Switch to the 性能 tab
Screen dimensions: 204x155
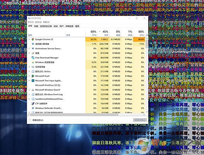click(36, 26)
